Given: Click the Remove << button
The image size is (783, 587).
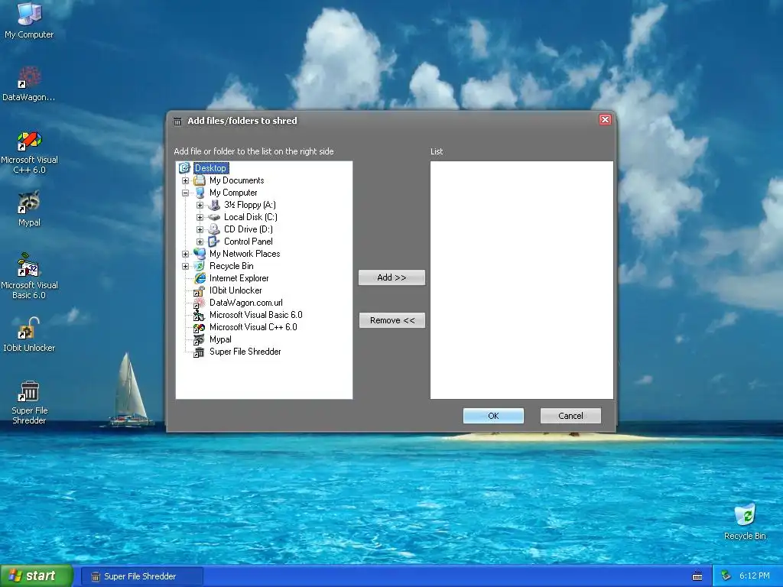Looking at the screenshot, I should [392, 320].
